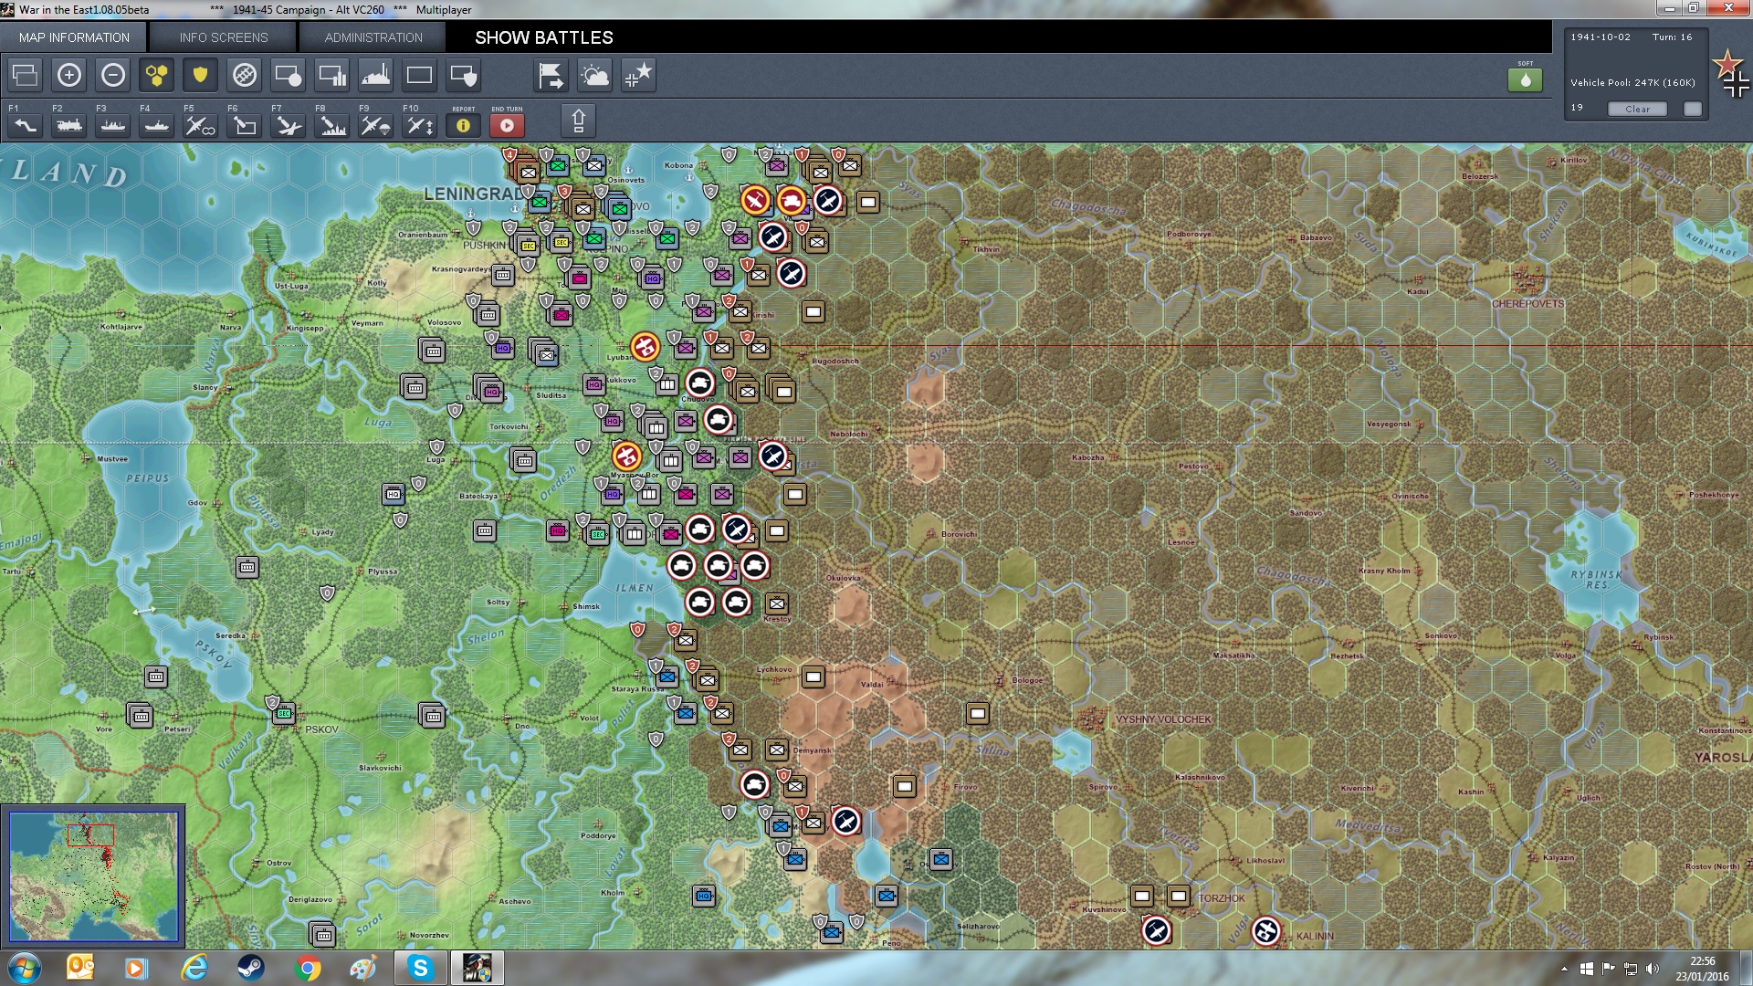Image resolution: width=1753 pixels, height=986 pixels.
Task: Click the minimap in the corner
Action: pyautogui.click(x=93, y=876)
